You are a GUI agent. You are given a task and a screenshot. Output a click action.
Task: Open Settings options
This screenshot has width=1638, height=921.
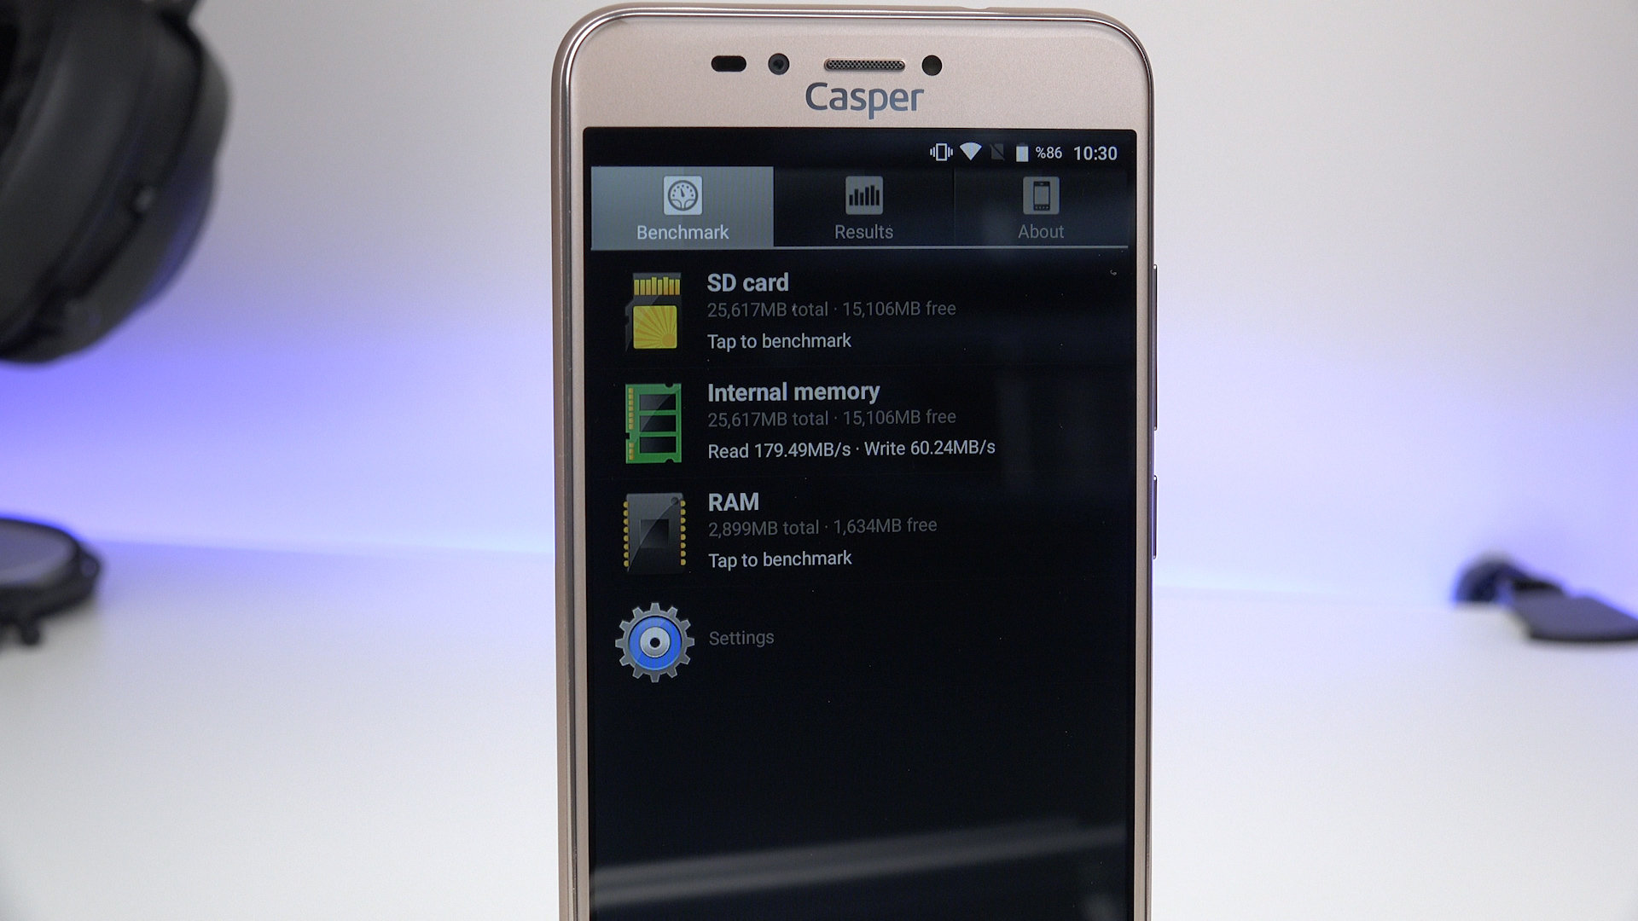click(x=742, y=636)
